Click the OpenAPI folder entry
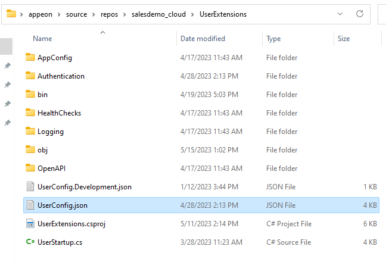Viewport: 386px width, 262px height. pyautogui.click(x=51, y=169)
